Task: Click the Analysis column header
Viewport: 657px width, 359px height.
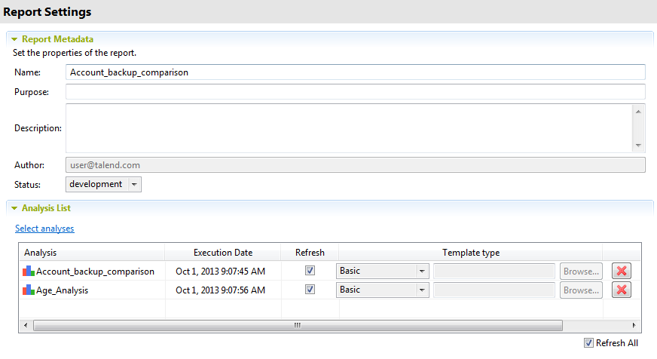Action: click(41, 253)
